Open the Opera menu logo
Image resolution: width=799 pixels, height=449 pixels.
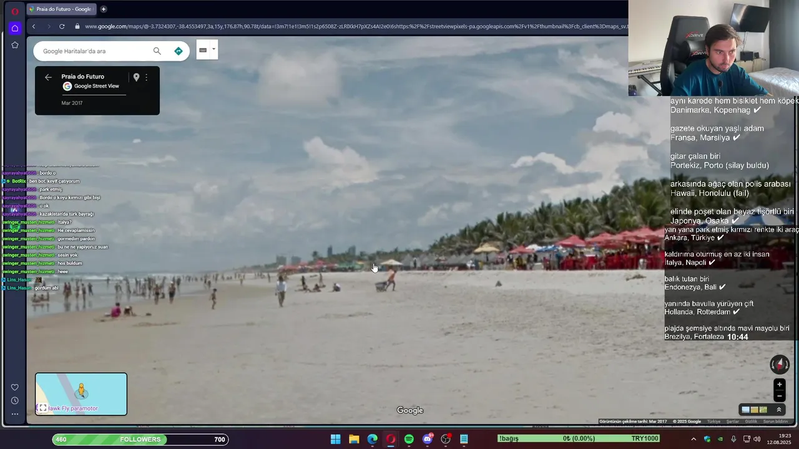point(15,11)
